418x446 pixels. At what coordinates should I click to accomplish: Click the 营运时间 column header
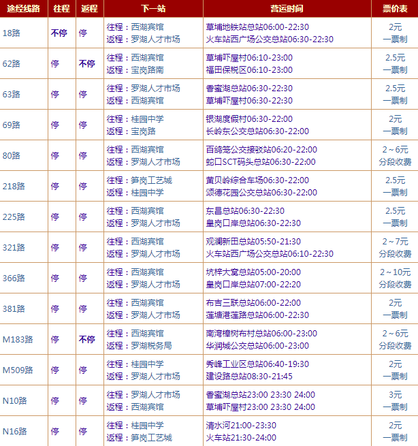pyautogui.click(x=287, y=8)
